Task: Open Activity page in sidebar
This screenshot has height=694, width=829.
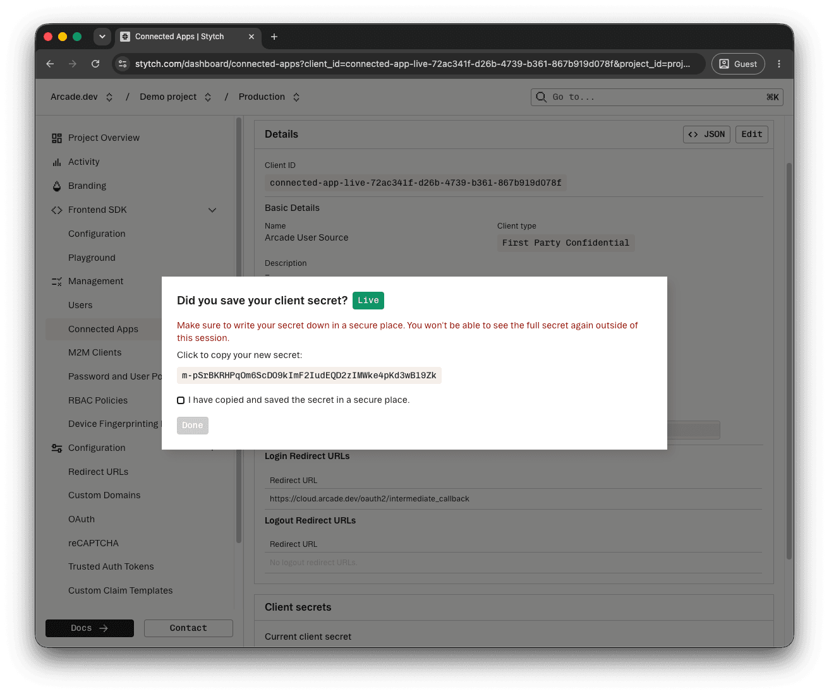Action: (x=84, y=162)
